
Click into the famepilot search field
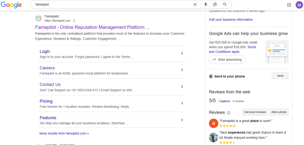[x=113, y=4]
